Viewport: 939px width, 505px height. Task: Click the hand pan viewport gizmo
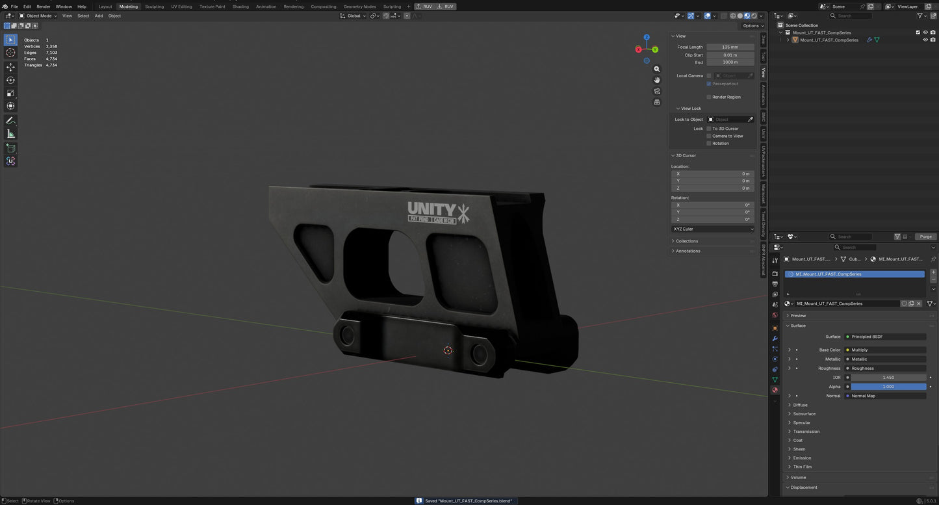pyautogui.click(x=657, y=80)
